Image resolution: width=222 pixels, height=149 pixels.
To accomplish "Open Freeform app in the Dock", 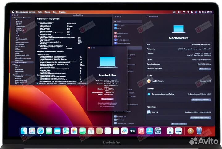I will [125, 131].
